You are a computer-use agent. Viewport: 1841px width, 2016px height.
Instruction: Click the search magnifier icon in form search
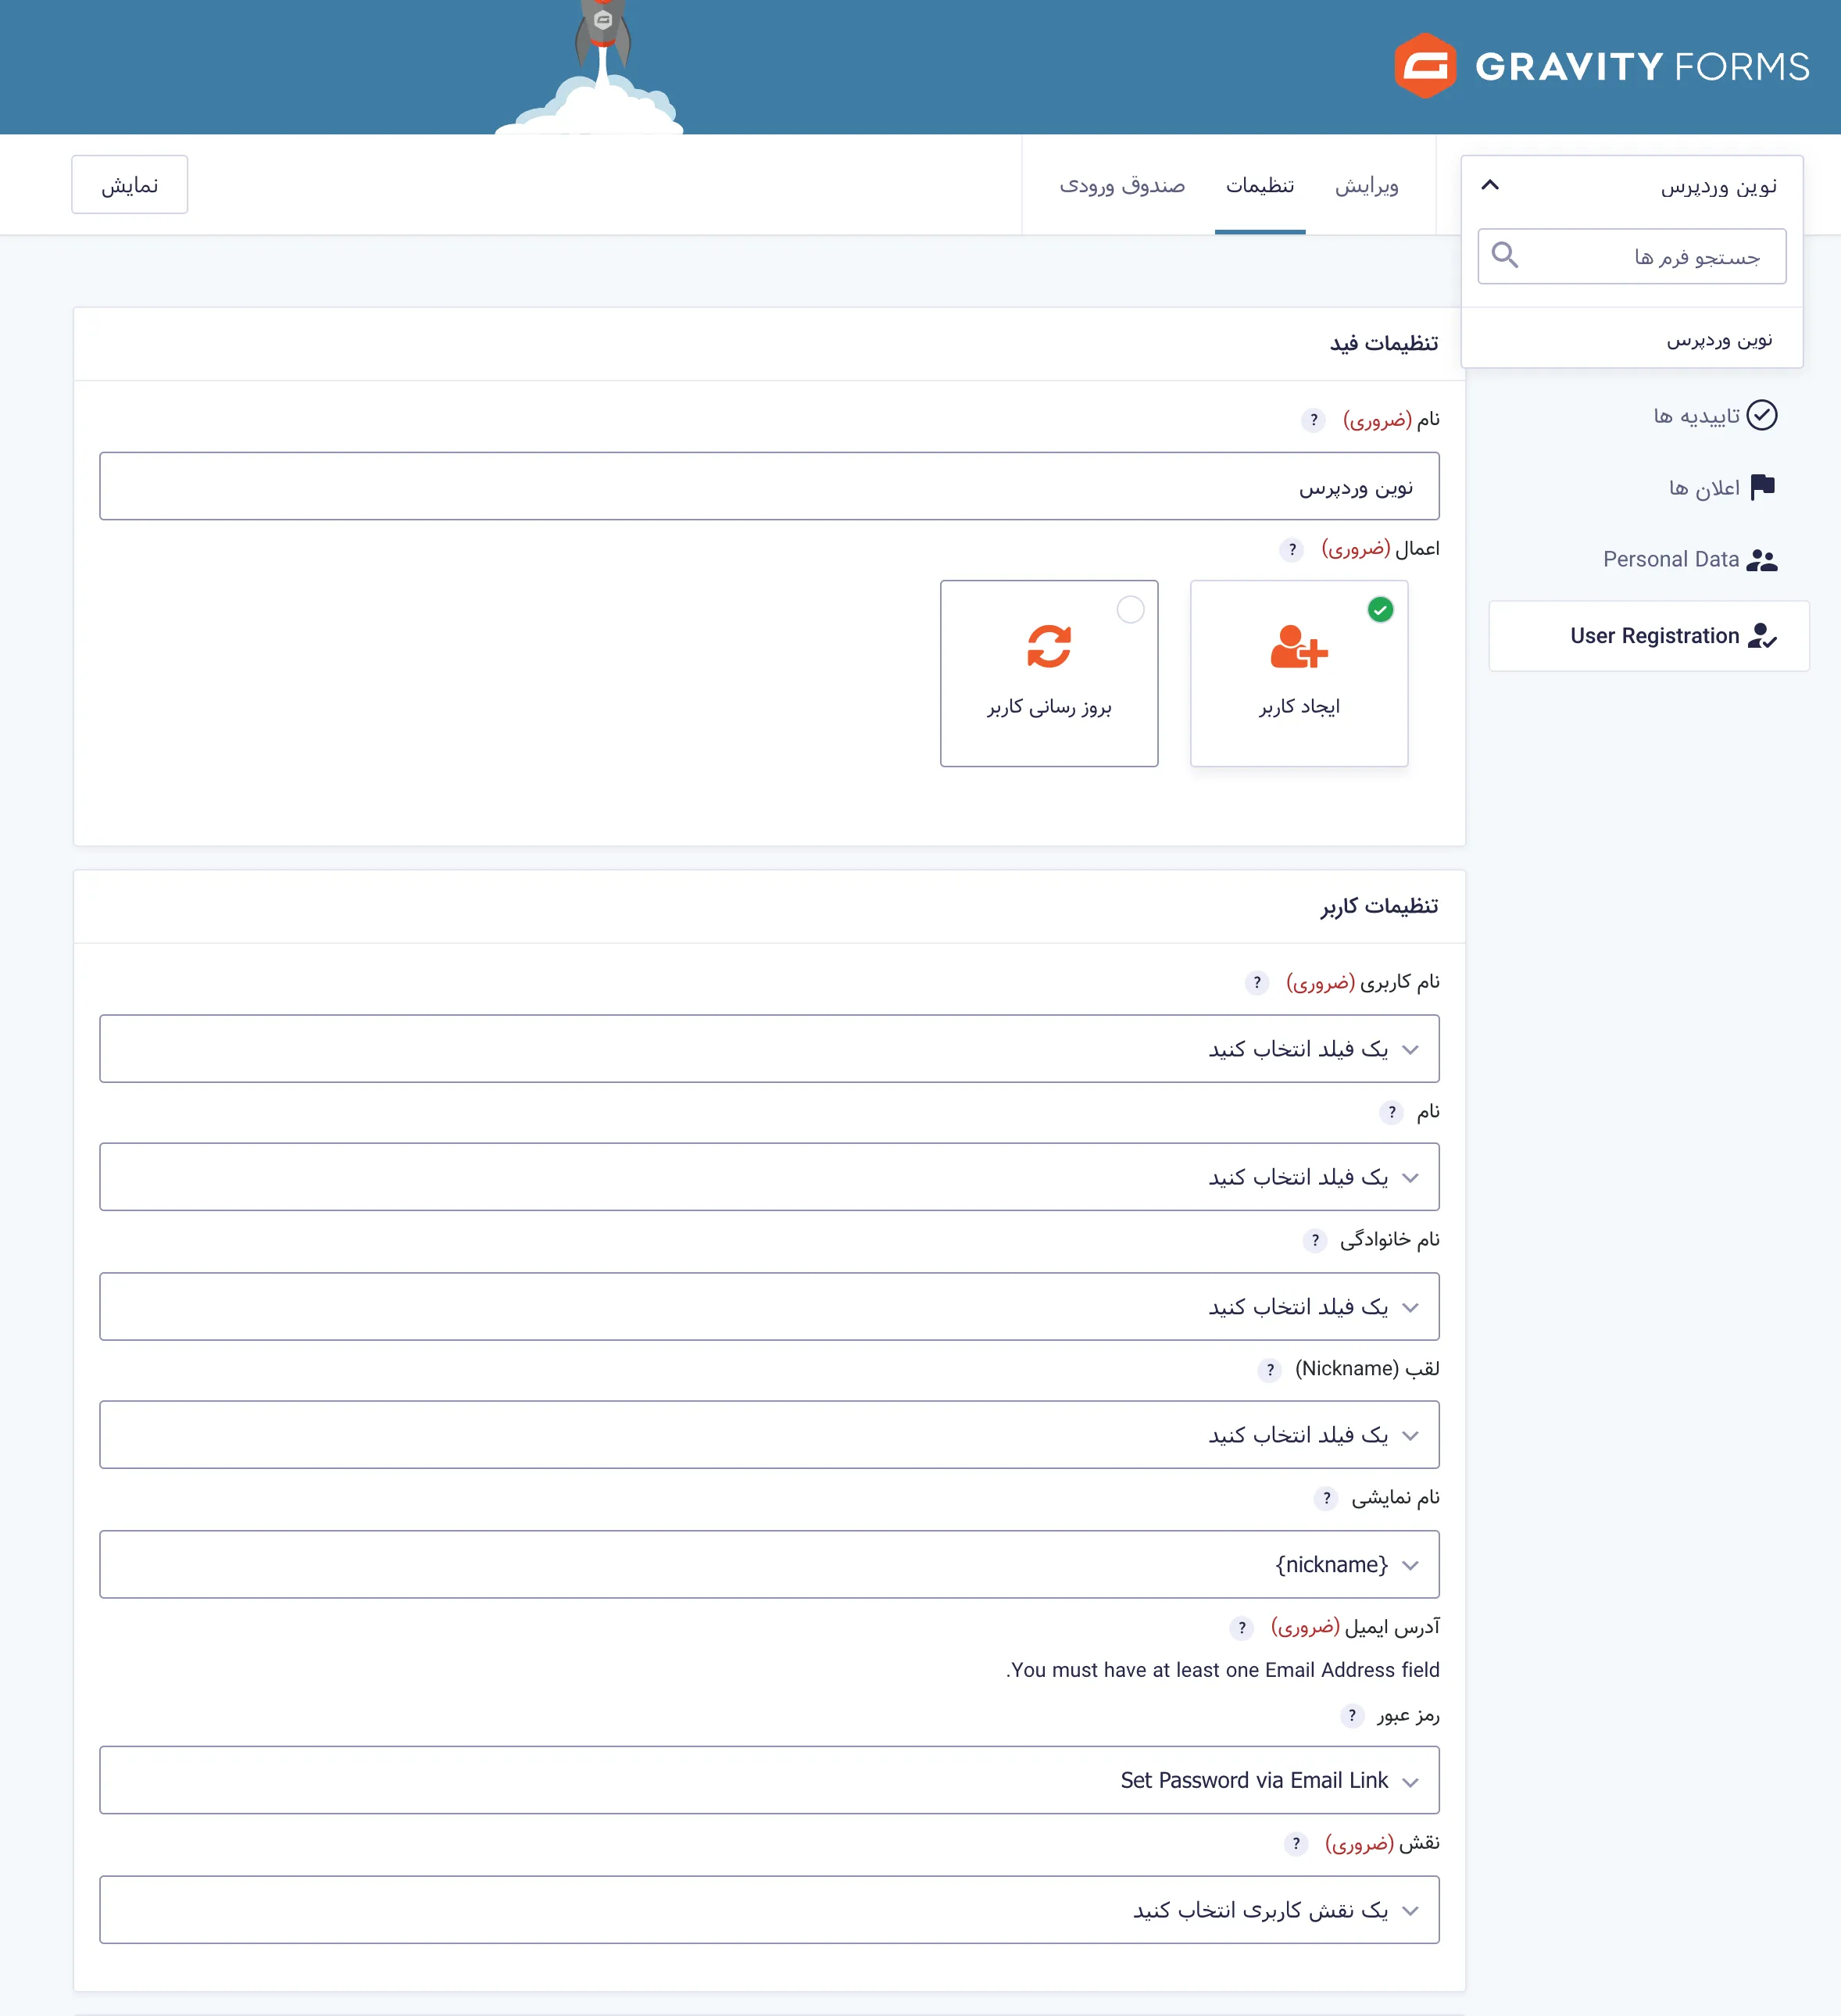point(1504,256)
